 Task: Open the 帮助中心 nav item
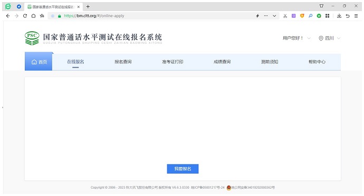click(317, 62)
